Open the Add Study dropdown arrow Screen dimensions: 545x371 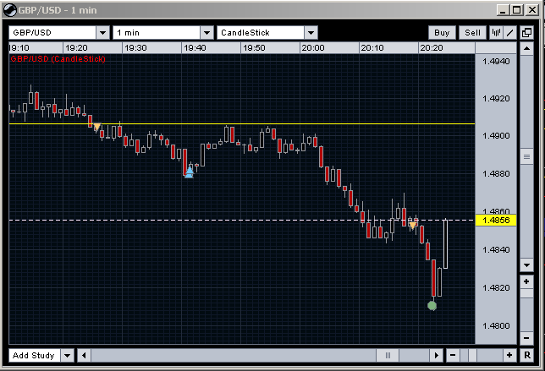tap(68, 356)
